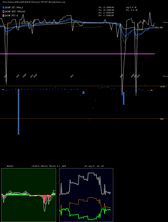
Task: Click the 'ADX' indicator heading
Action: 64,166
